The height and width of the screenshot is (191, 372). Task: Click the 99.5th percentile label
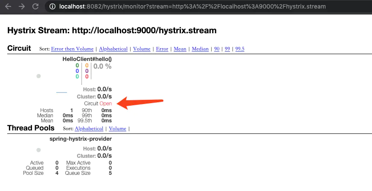85,121
